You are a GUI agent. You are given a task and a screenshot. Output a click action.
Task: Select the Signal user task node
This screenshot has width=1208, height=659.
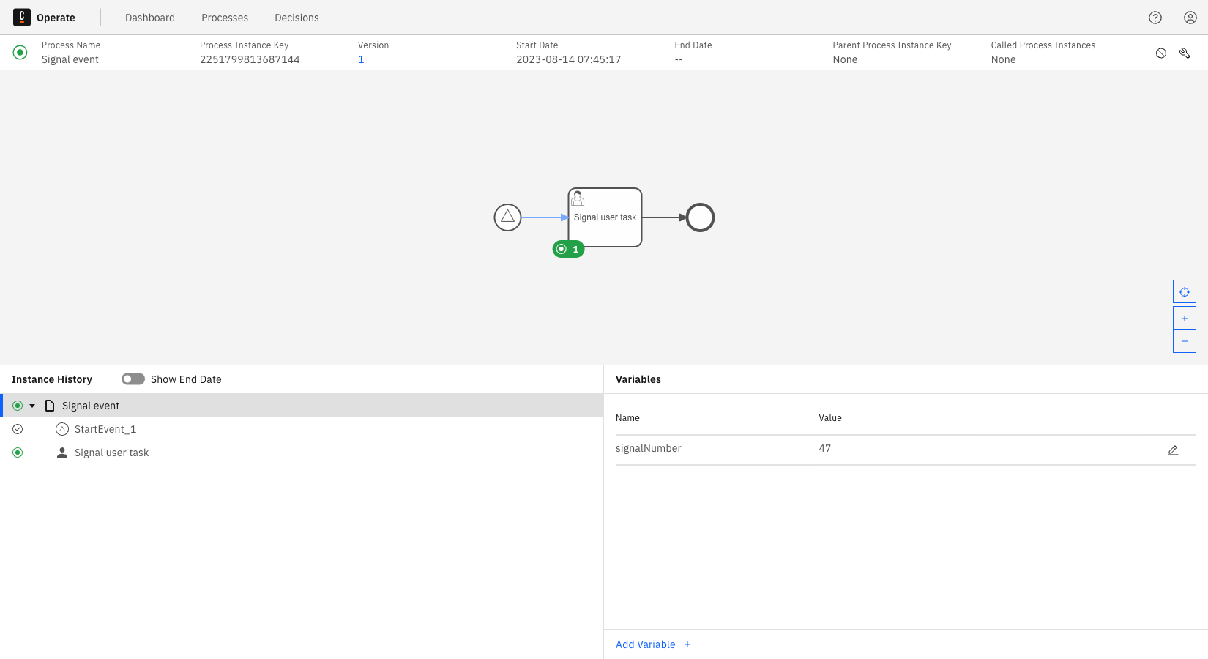click(x=605, y=217)
